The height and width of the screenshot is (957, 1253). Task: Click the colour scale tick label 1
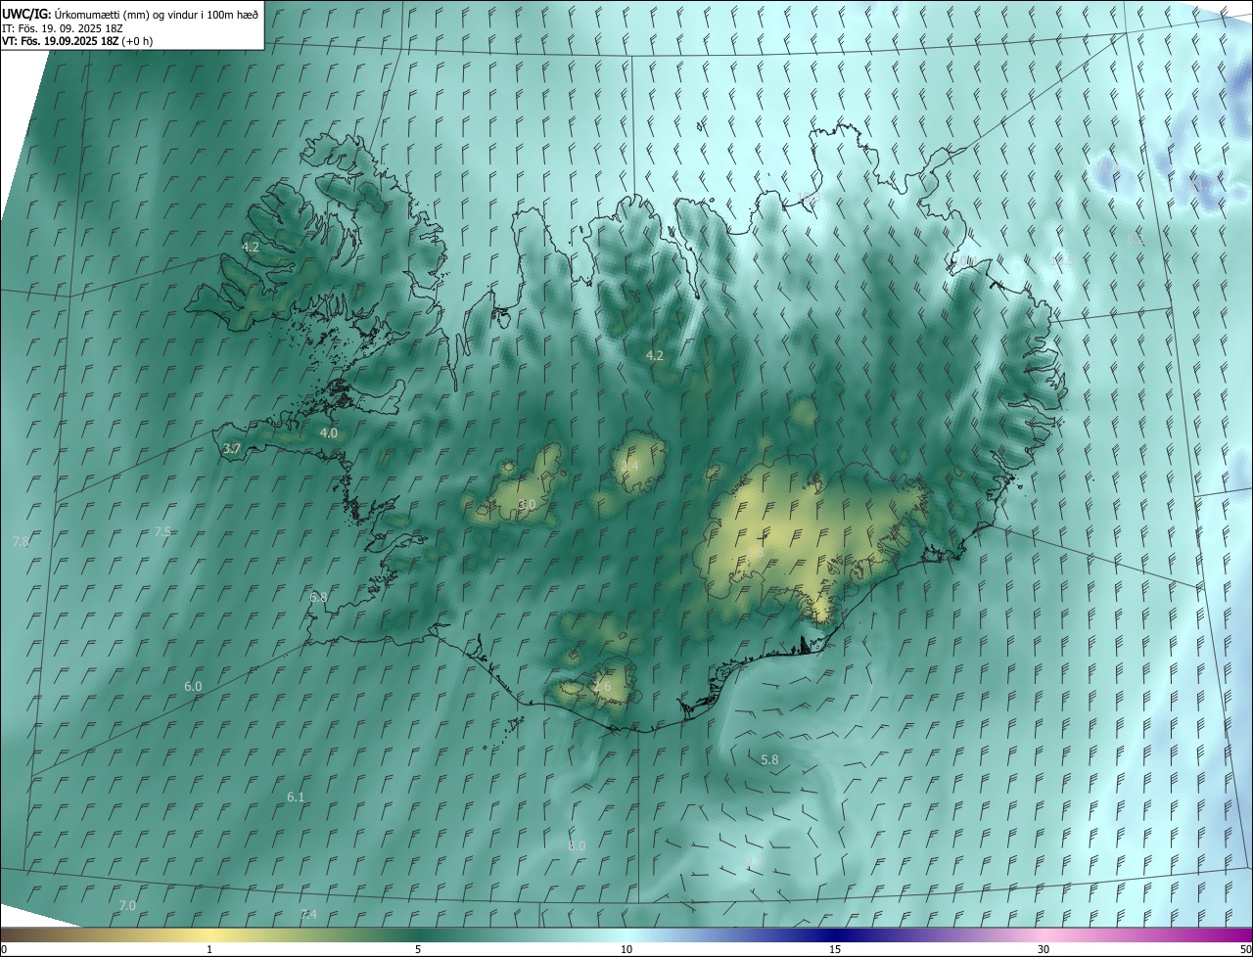pyautogui.click(x=209, y=949)
